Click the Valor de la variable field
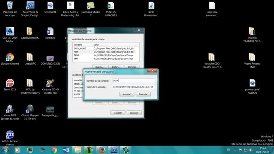The image size is (274, 154). (x=134, y=87)
